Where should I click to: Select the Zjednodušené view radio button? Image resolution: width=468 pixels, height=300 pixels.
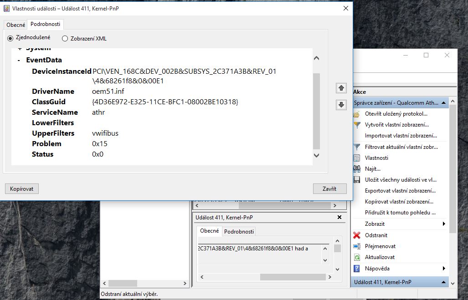point(10,38)
